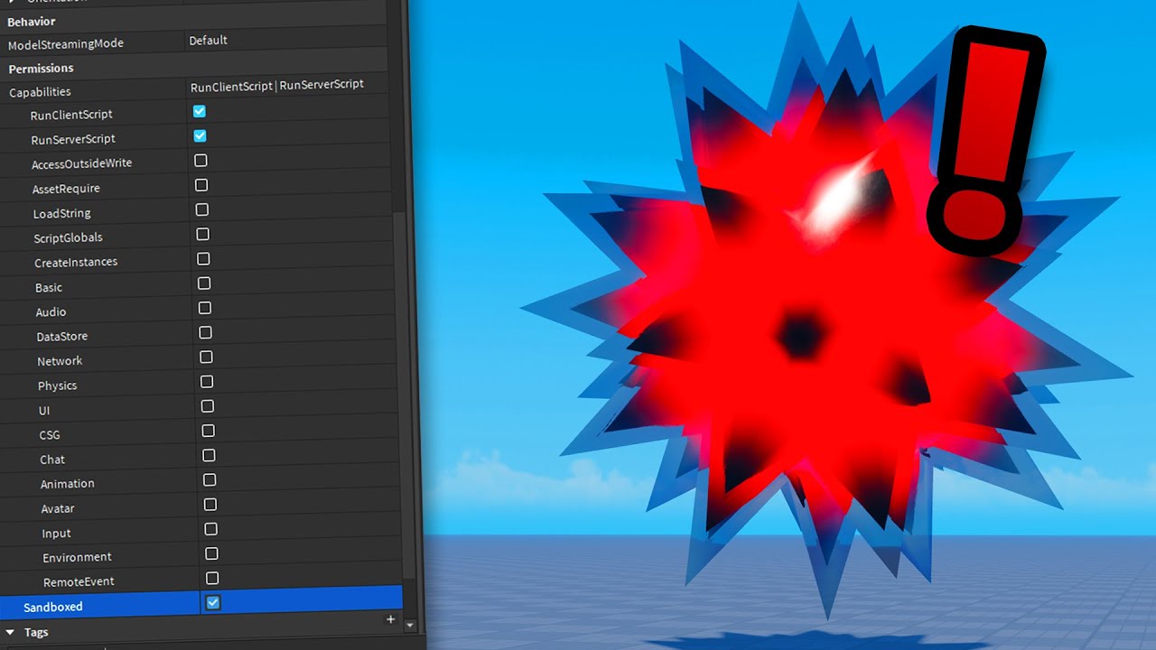
Task: Enable the Animation checkbox
Action: point(210,479)
